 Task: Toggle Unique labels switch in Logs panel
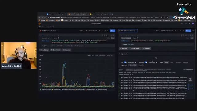click(135, 62)
